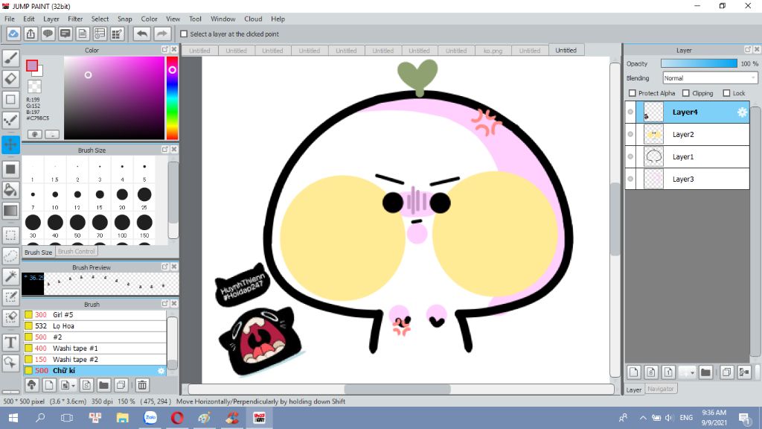This screenshot has width=762, height=429.
Task: Enable the Protect Alpha checkbox
Action: [633, 94]
